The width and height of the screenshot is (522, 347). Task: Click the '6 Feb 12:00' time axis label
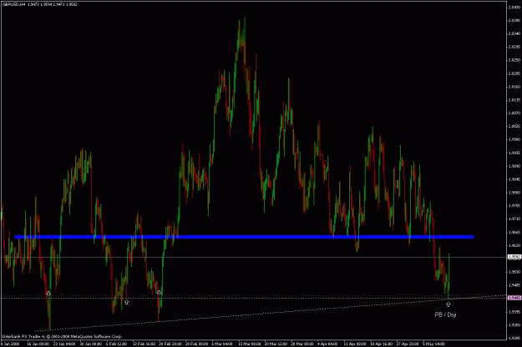pos(116,344)
